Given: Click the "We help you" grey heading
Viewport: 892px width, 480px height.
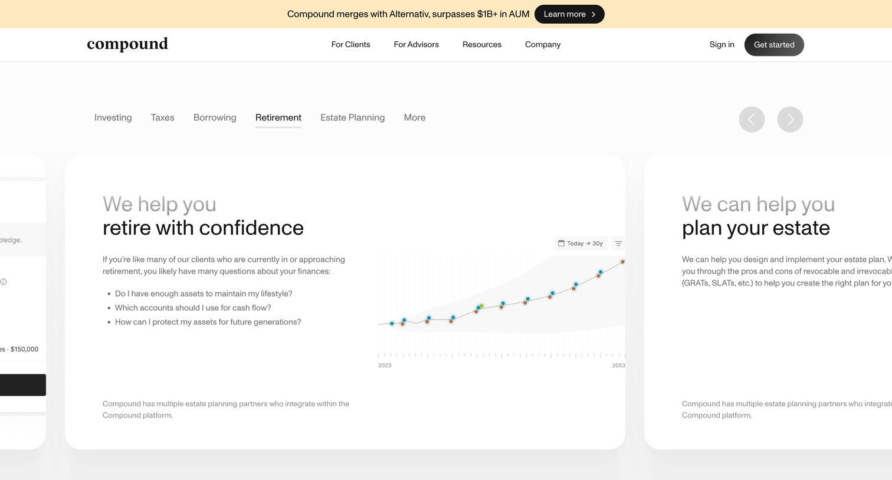Looking at the screenshot, I should pos(159,204).
